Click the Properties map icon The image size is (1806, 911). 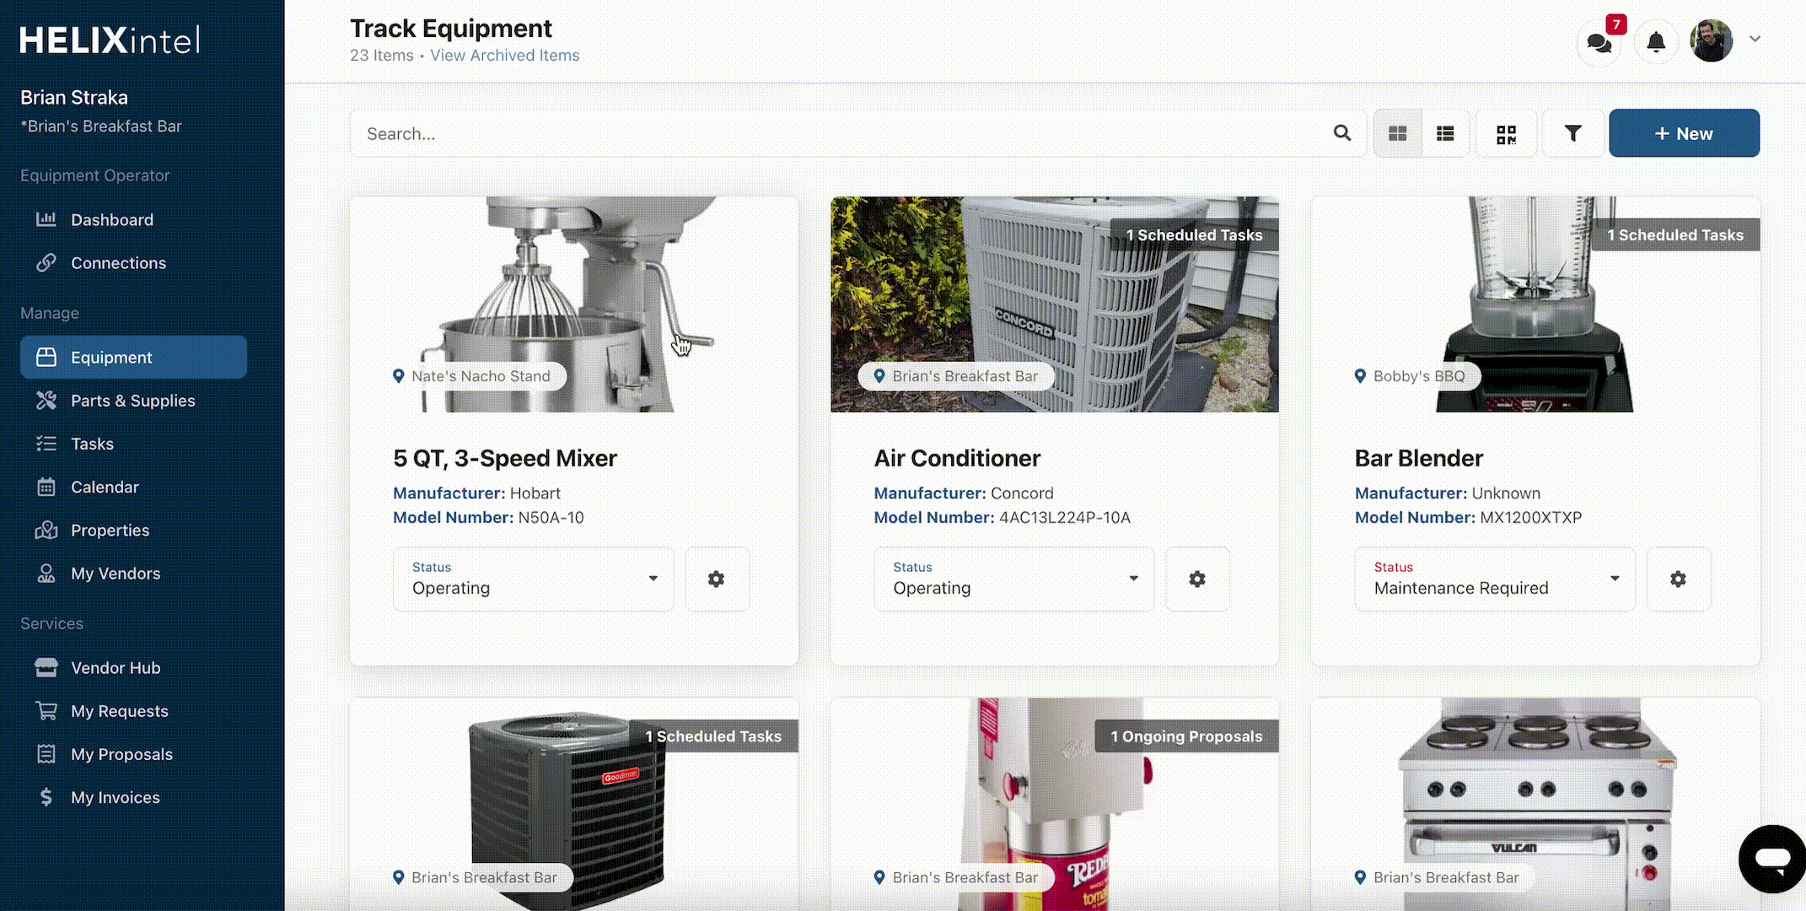click(x=46, y=530)
